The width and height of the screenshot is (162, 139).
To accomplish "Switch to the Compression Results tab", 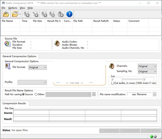I will pyautogui.click(x=14, y=103).
